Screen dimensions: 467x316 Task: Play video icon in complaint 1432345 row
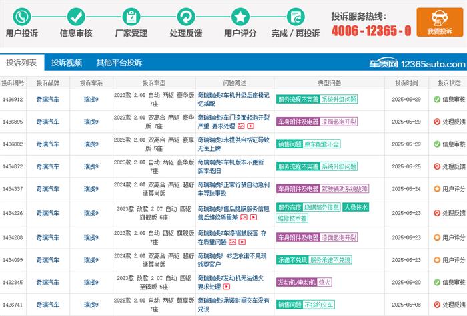[x=227, y=287]
